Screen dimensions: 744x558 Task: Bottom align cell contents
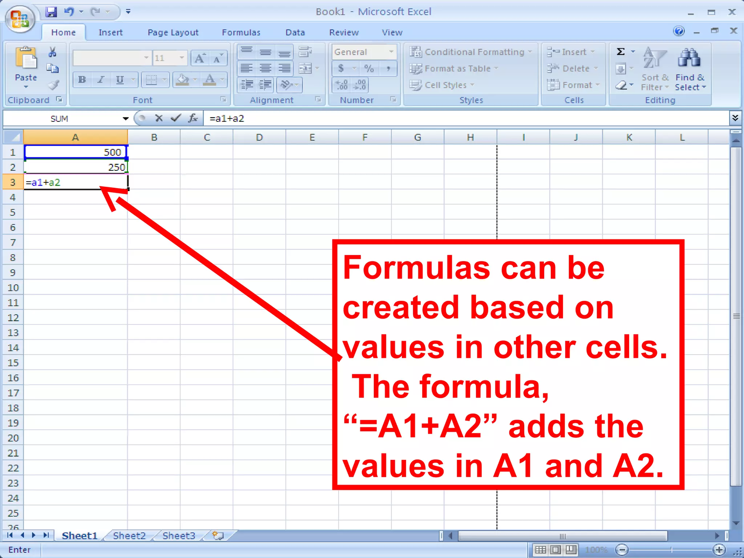click(x=284, y=52)
